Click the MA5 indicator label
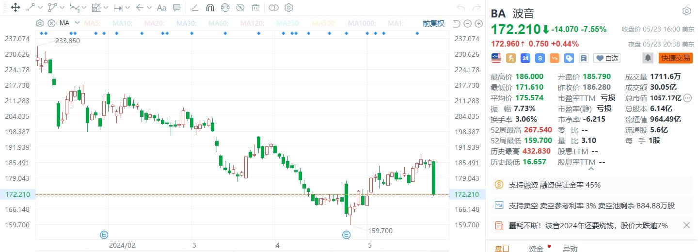Viewport: 698px width, 252px height. pyautogui.click(x=93, y=23)
